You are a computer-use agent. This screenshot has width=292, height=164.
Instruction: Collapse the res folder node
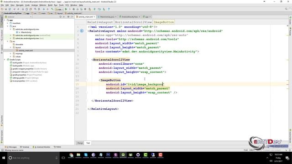click(8, 41)
